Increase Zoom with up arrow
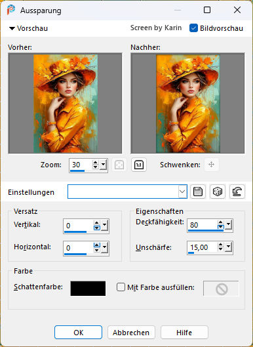253x347 pixels. click(95, 163)
